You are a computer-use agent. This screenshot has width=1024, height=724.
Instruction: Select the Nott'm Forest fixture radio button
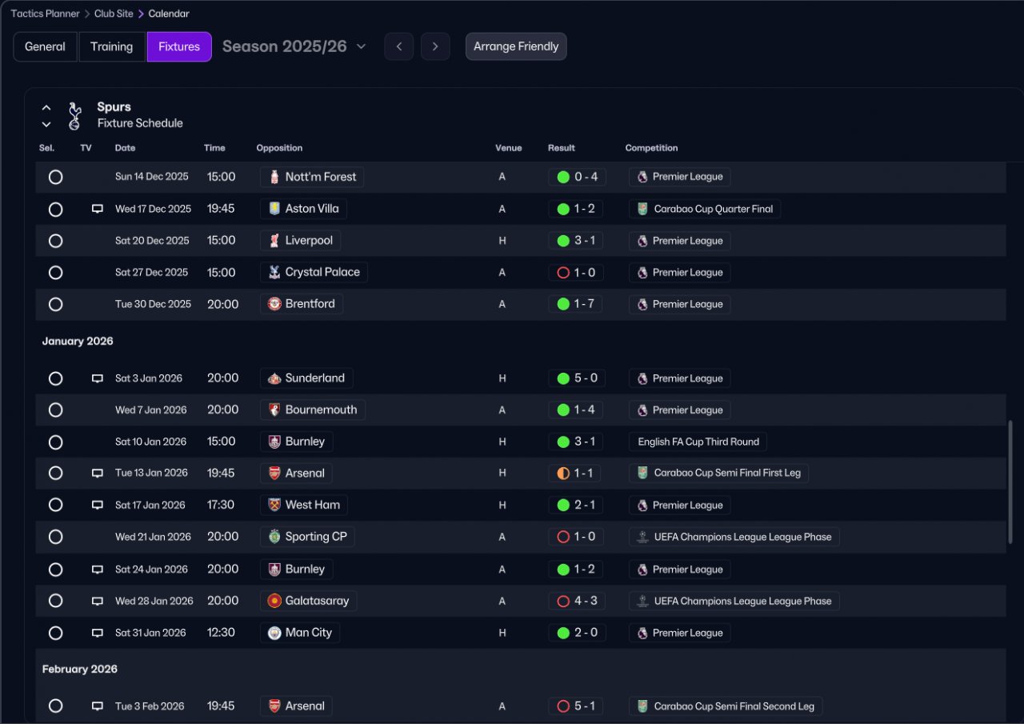point(55,177)
